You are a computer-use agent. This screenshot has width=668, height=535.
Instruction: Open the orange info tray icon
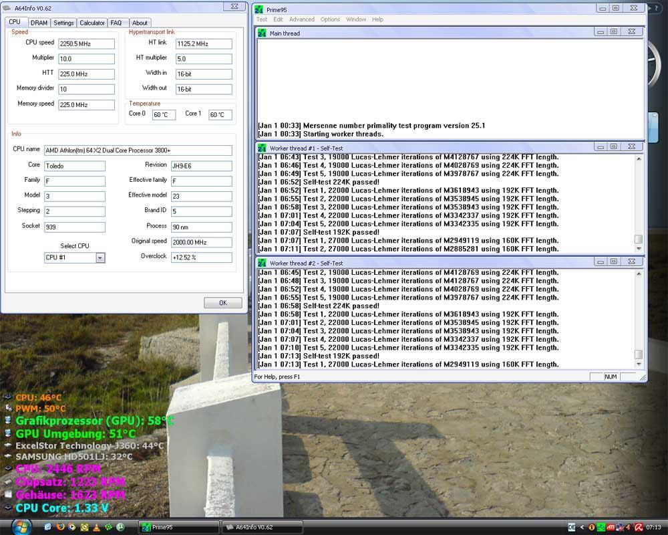click(x=591, y=528)
